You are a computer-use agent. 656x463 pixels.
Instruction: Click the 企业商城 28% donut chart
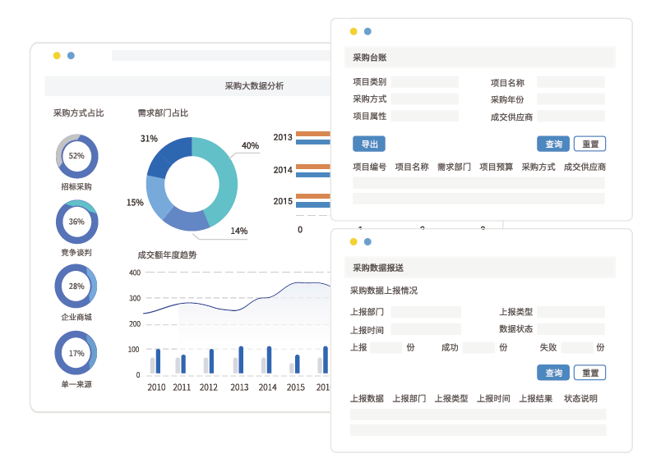(76, 287)
